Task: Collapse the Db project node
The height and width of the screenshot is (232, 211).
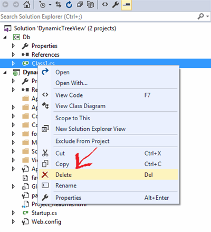Action: click(x=5, y=37)
